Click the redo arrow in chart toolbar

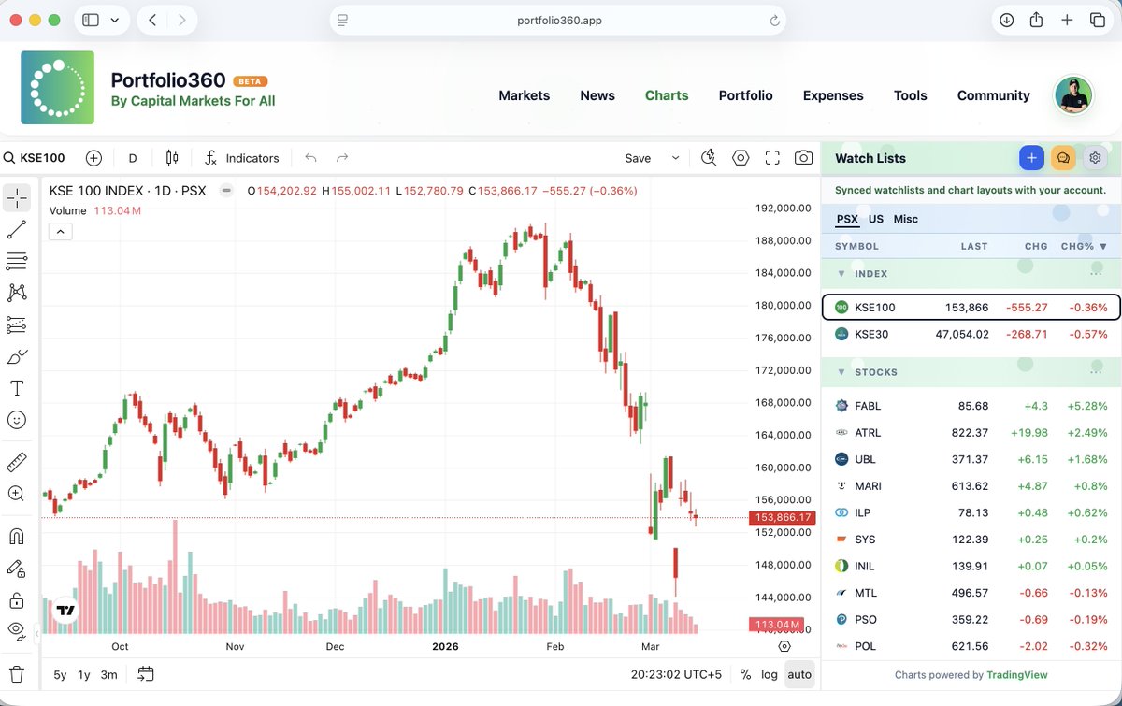(x=342, y=158)
